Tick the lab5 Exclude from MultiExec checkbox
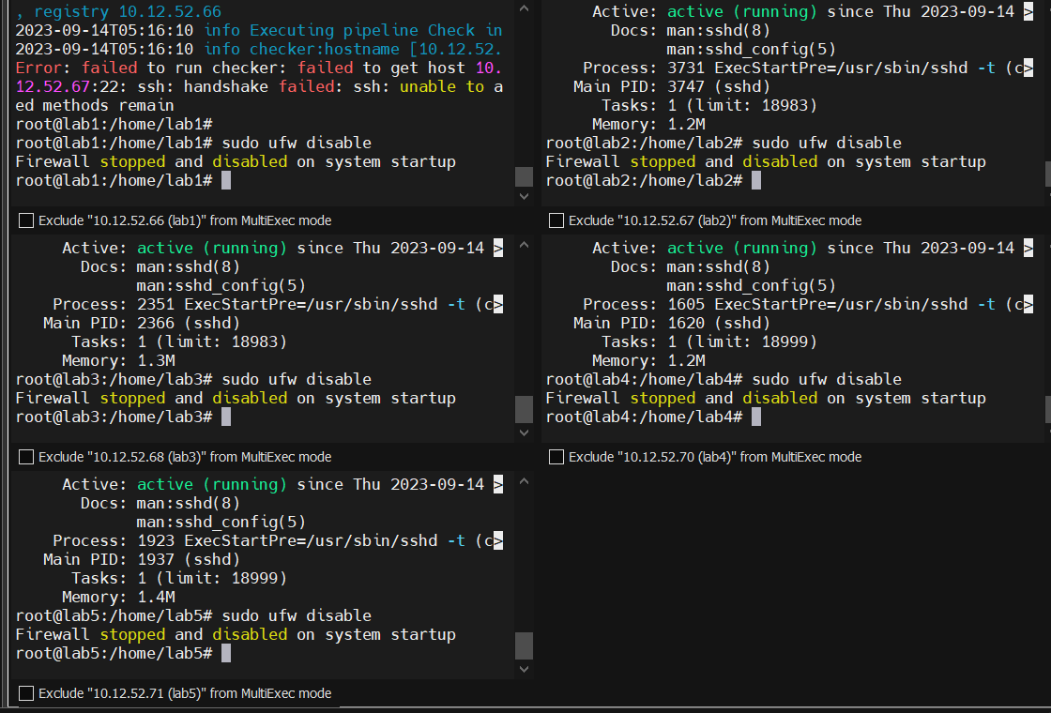The image size is (1051, 713). (x=27, y=693)
